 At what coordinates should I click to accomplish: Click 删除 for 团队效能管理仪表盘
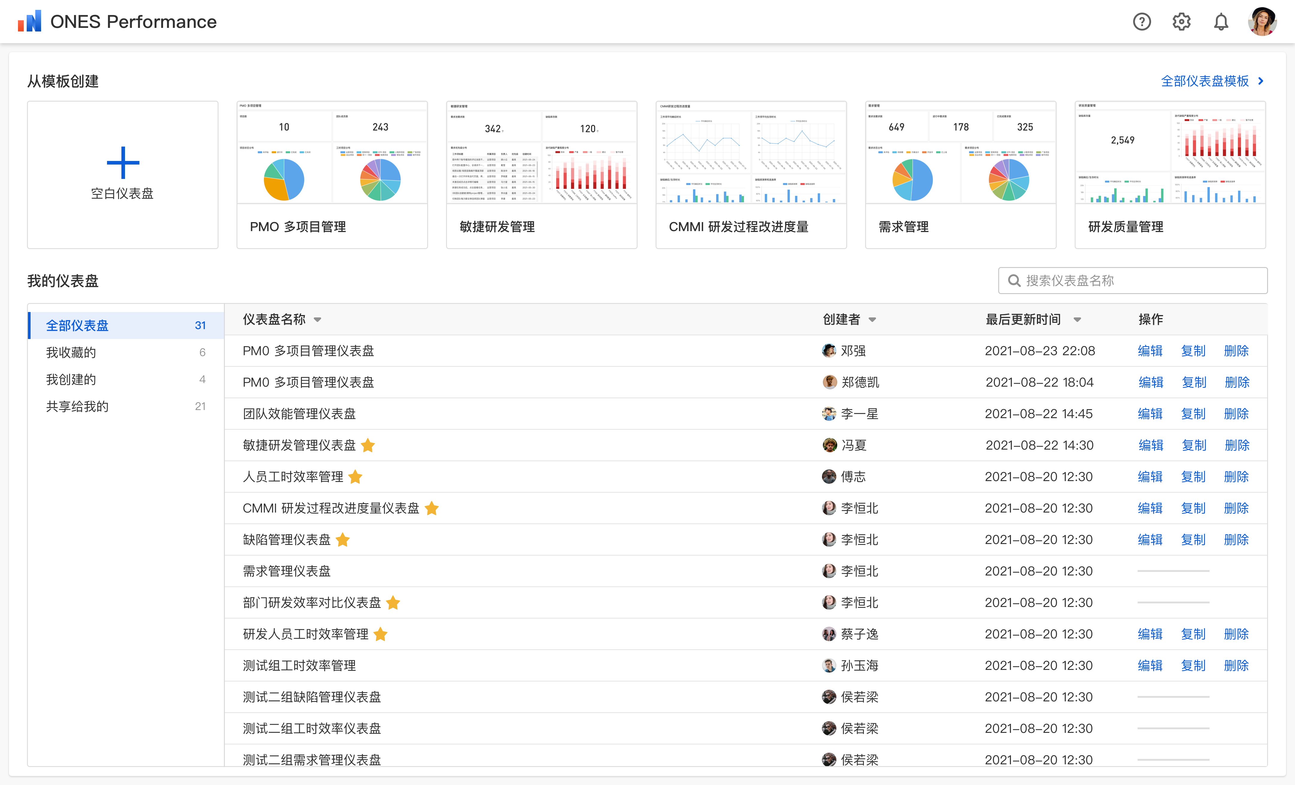point(1236,414)
